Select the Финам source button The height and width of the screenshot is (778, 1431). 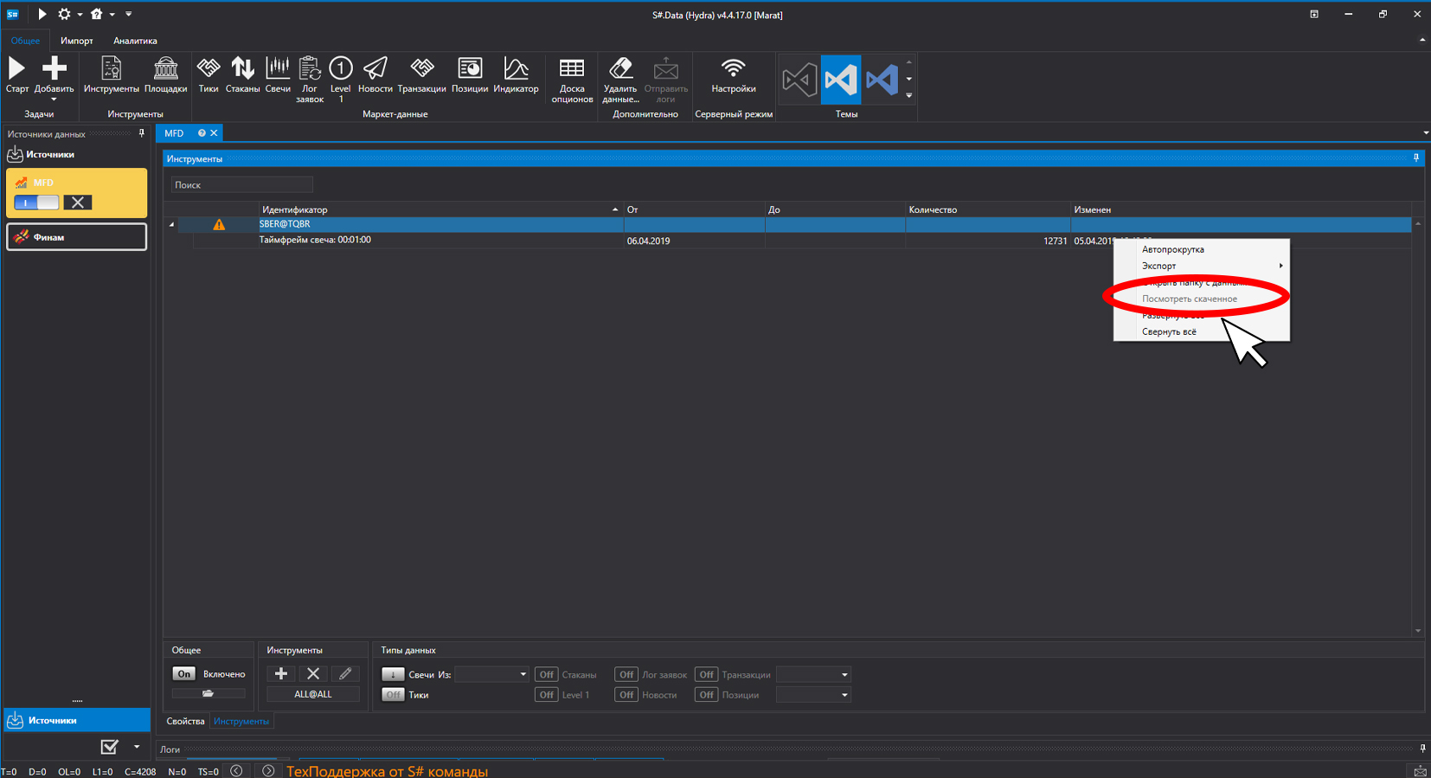point(77,237)
